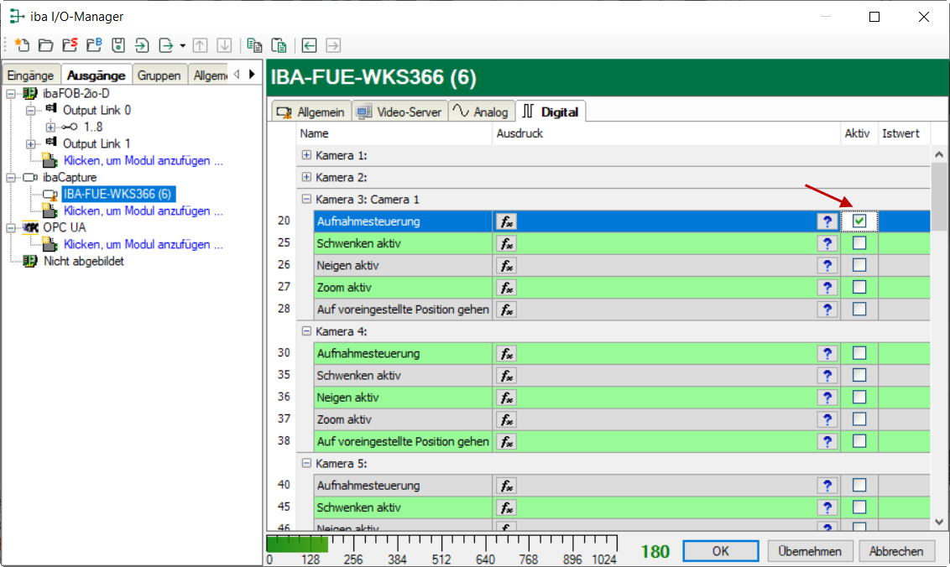950x567 pixels.
Task: Enable Aktiv checkbox for Zoom aktiv row 27
Action: (859, 287)
